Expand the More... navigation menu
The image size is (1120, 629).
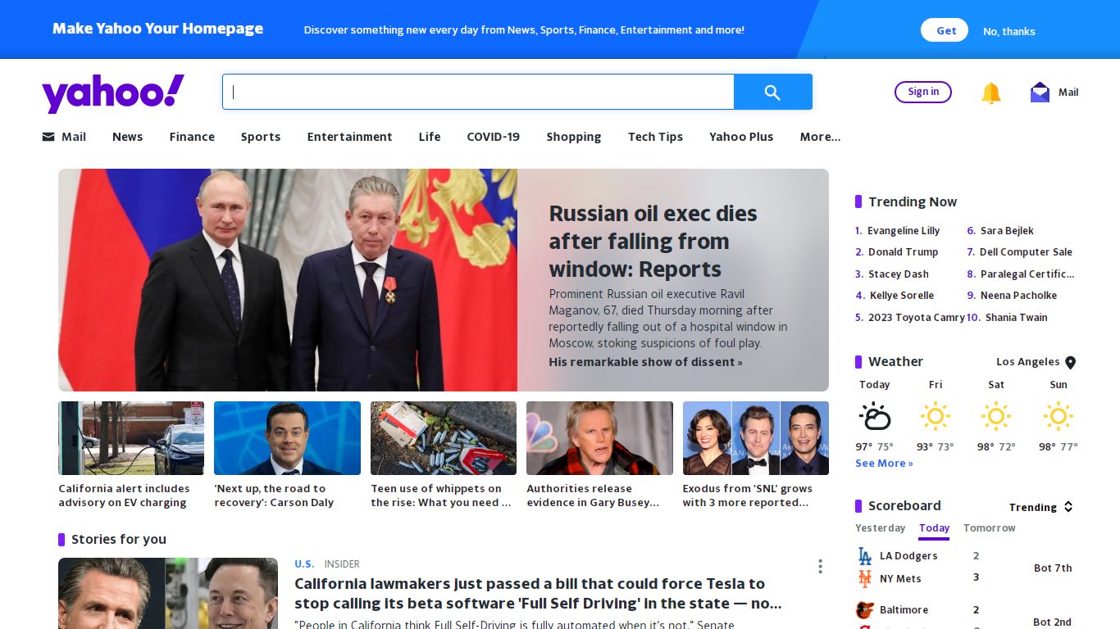820,137
